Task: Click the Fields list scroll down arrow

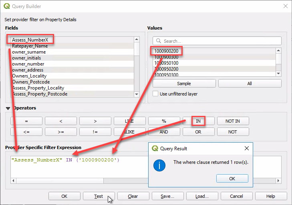Action: point(137,94)
